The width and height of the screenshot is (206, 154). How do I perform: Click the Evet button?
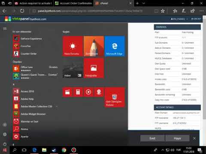click(x=152, y=138)
